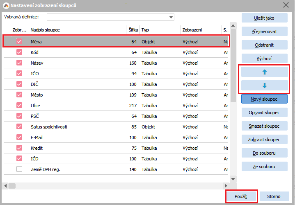Screen dimensions: 295x205
Task: Click Objekt type in Měna row
Action: pyautogui.click(x=148, y=42)
